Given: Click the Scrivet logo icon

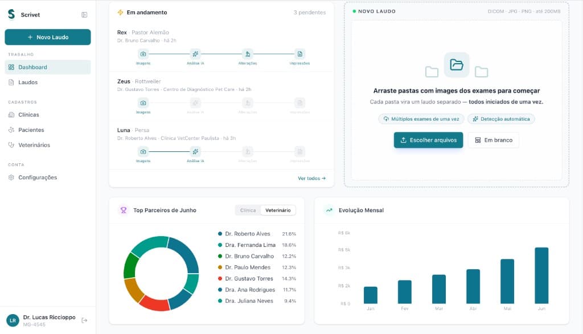Looking at the screenshot, I should coord(11,14).
